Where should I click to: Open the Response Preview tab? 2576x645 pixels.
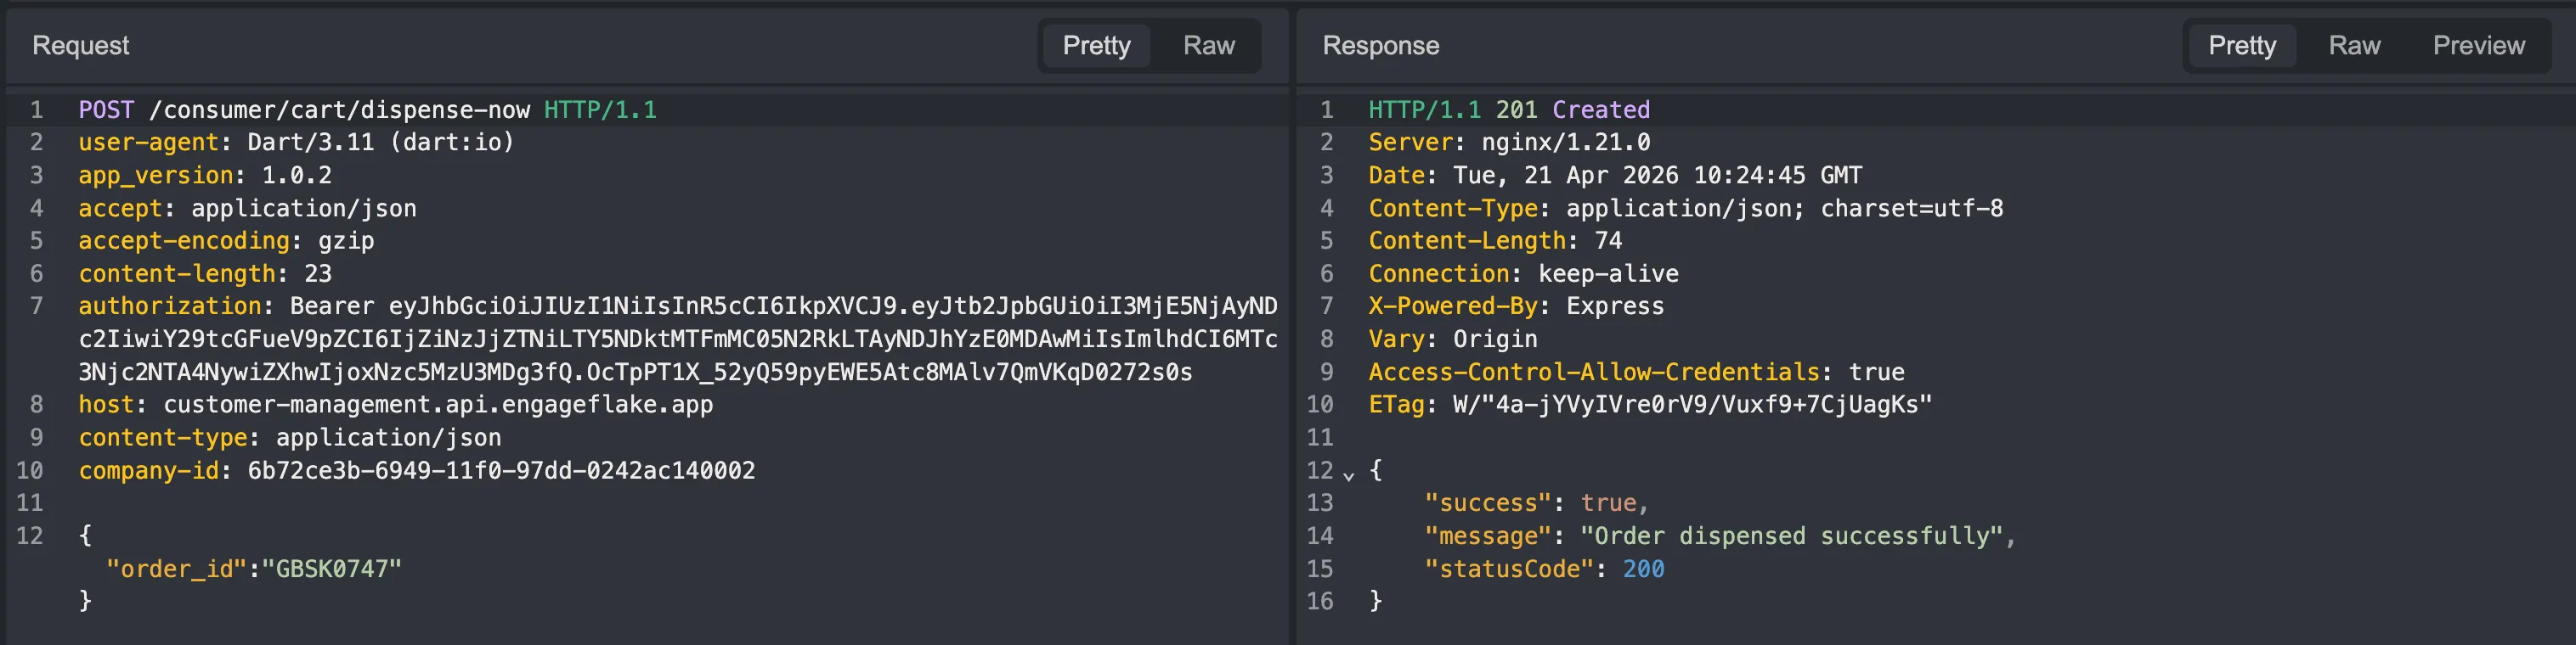click(x=2478, y=46)
